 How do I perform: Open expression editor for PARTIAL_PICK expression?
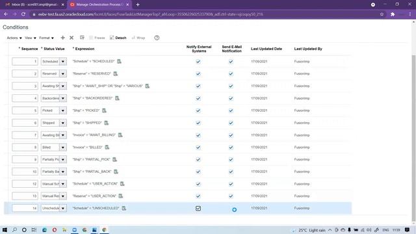point(114,159)
